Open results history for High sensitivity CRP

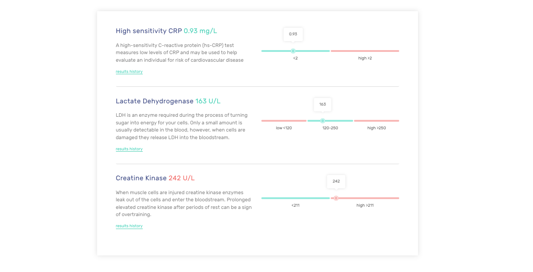coord(129,72)
